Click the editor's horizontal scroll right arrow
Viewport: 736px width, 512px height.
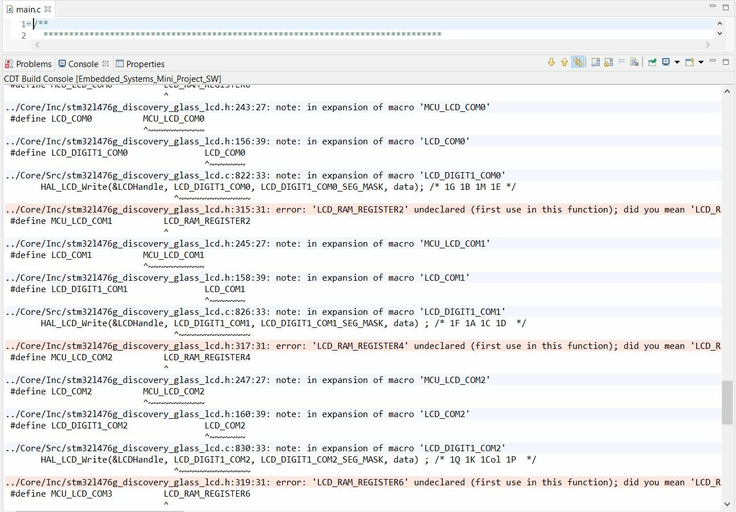708,44
